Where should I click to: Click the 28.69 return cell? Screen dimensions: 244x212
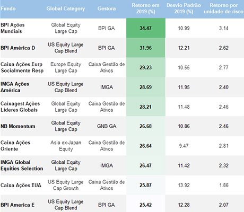[146, 87]
